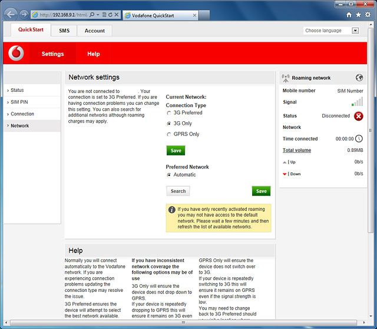The image size is (377, 329).
Task: Open Favorites star icon
Action: click(x=358, y=15)
